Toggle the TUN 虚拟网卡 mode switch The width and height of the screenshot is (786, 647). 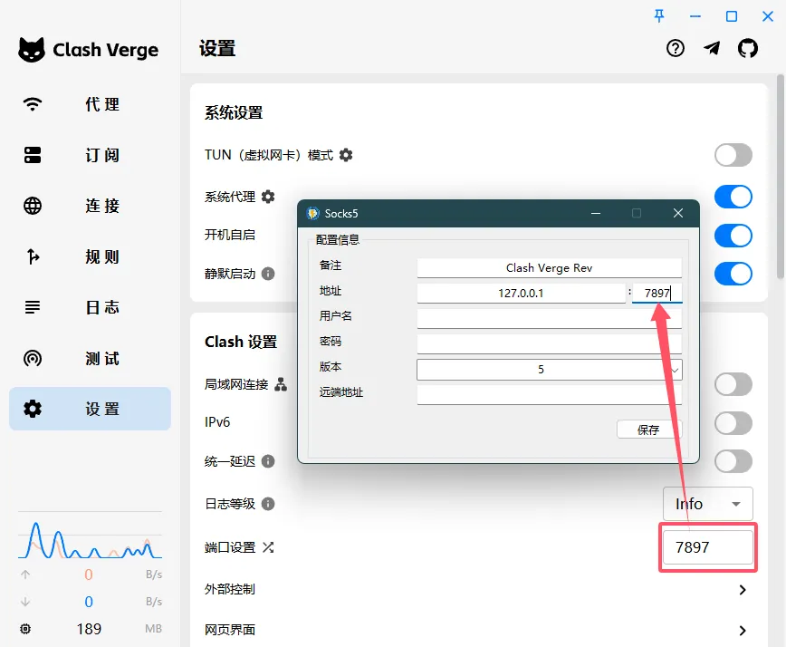(x=733, y=155)
